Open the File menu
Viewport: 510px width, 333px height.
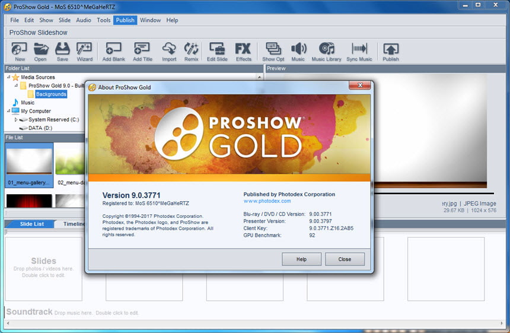(x=14, y=20)
